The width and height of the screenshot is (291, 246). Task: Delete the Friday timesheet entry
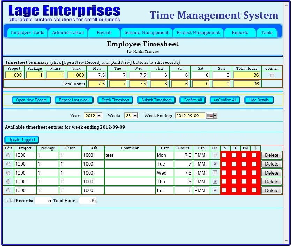271,190
